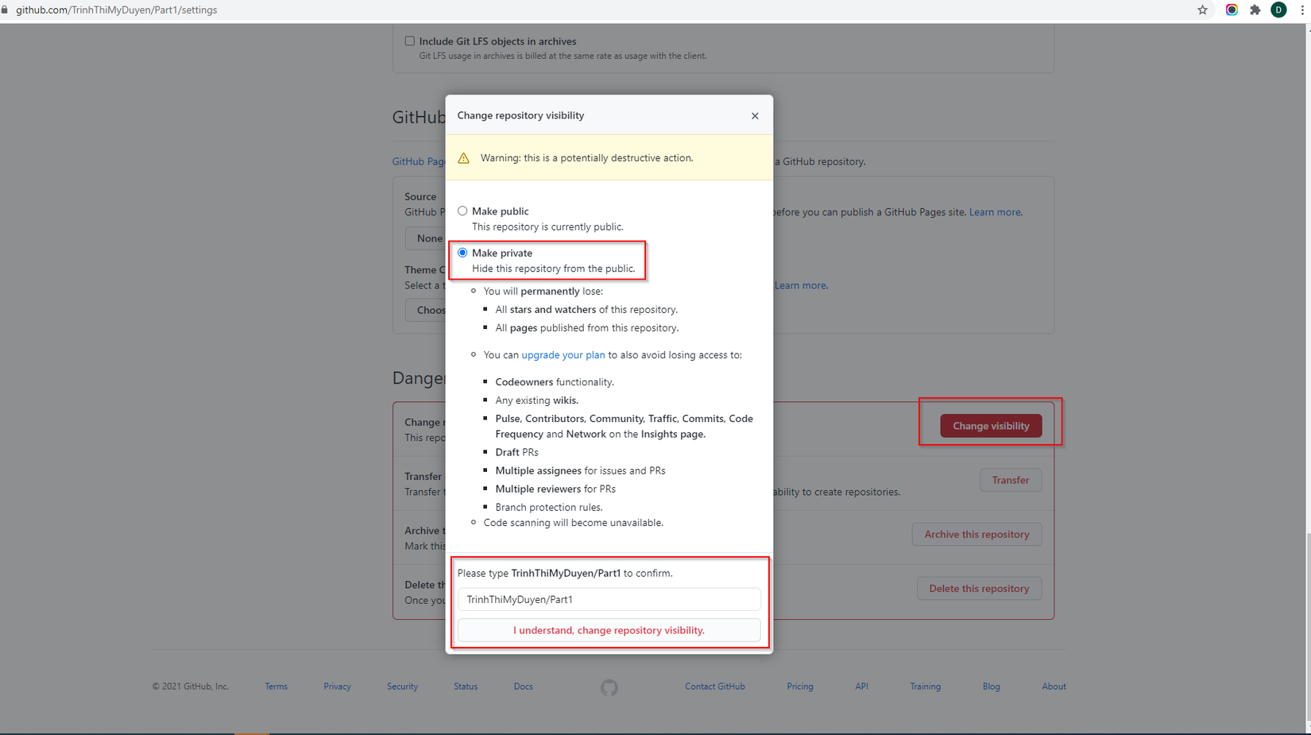Bookmark this page with the star icon
The height and width of the screenshot is (735, 1311).
[1202, 10]
